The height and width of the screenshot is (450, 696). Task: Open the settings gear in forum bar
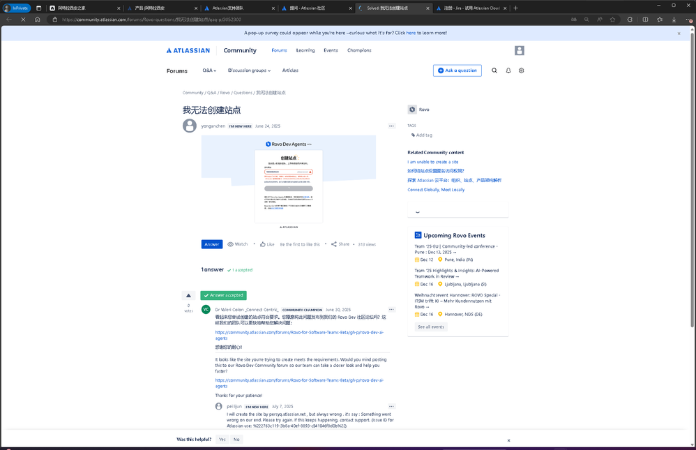coord(521,70)
